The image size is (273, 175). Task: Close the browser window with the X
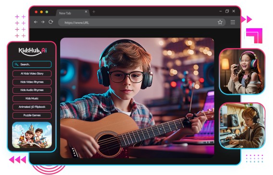(234, 11)
